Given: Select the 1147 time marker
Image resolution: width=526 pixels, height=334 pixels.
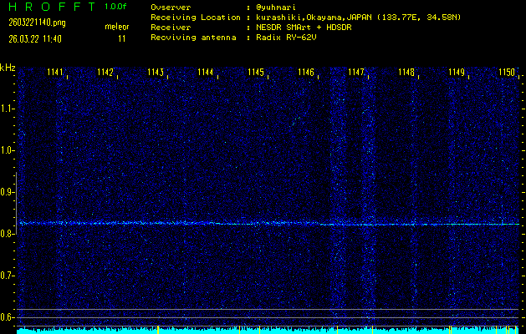Looking at the screenshot, I should click(x=357, y=73).
